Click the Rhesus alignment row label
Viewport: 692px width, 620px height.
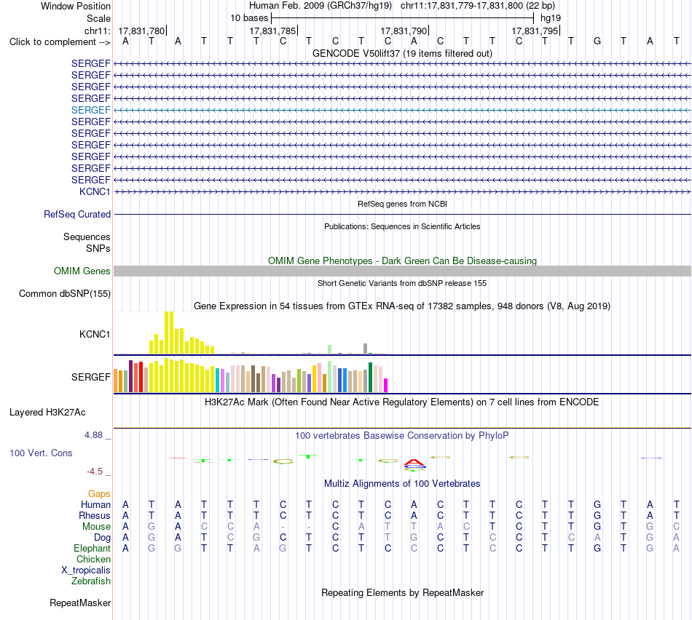point(95,515)
